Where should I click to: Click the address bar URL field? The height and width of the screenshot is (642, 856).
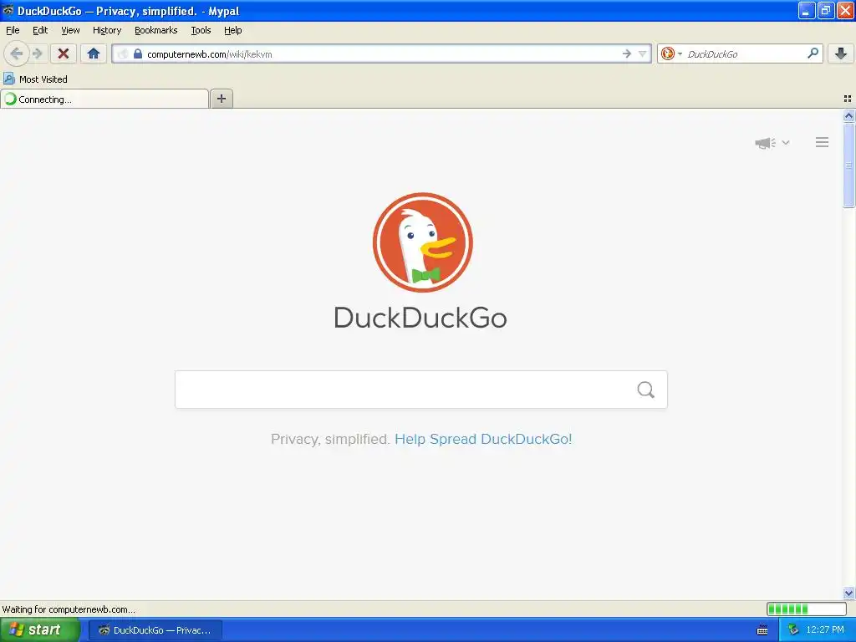coord(382,53)
